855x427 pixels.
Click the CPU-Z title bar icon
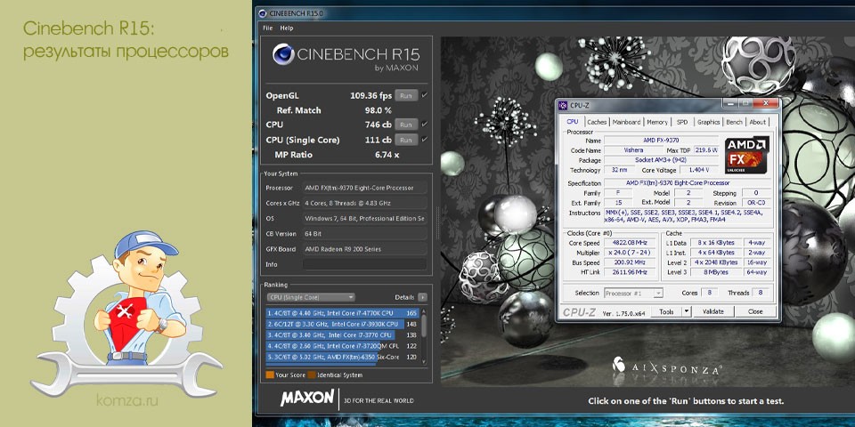click(564, 105)
